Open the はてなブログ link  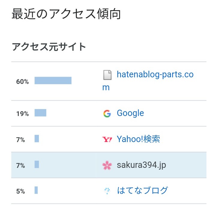point(142,191)
